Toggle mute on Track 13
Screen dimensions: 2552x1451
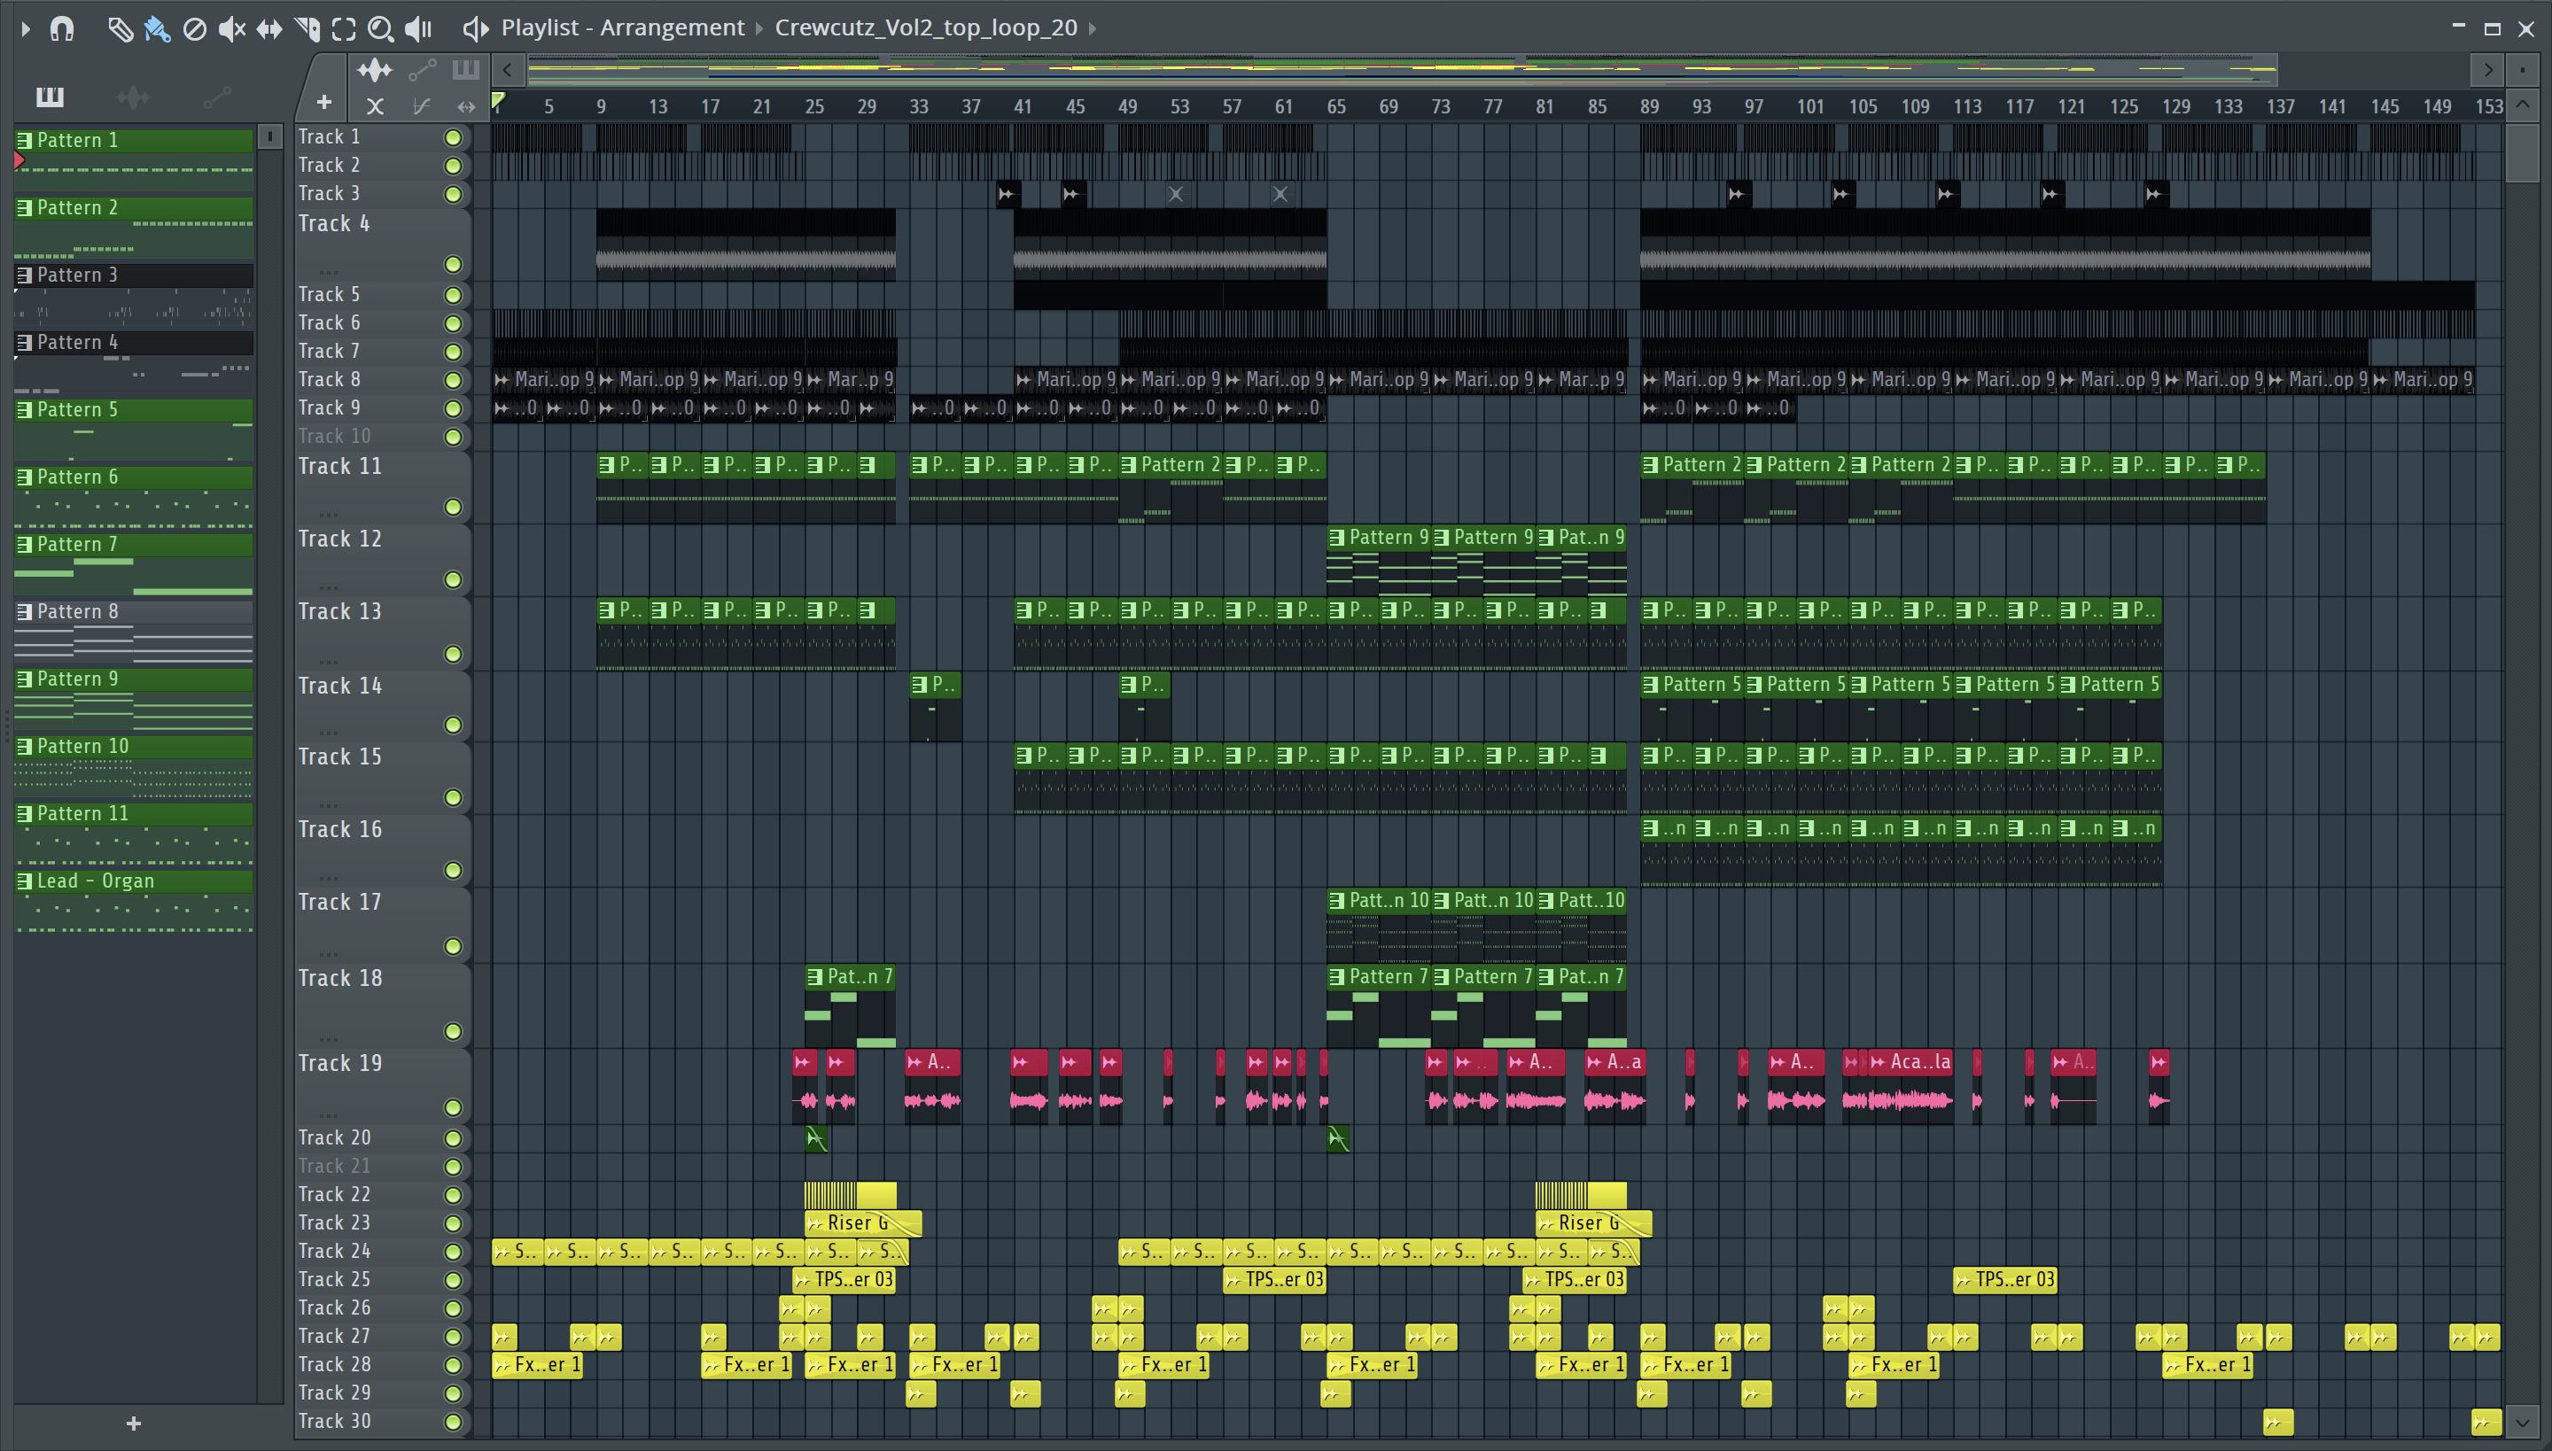point(453,655)
